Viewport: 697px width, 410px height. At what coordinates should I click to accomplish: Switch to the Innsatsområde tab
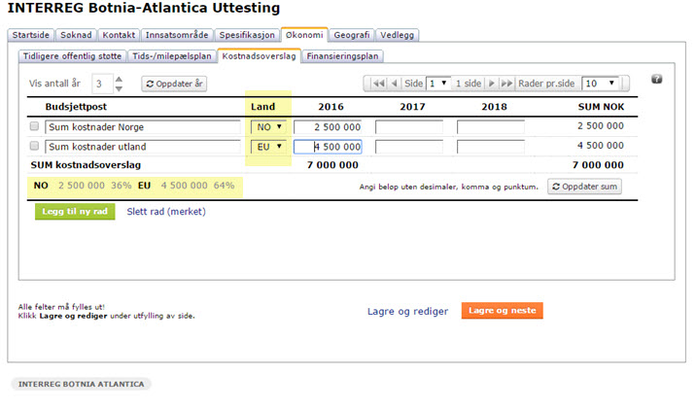coord(177,35)
